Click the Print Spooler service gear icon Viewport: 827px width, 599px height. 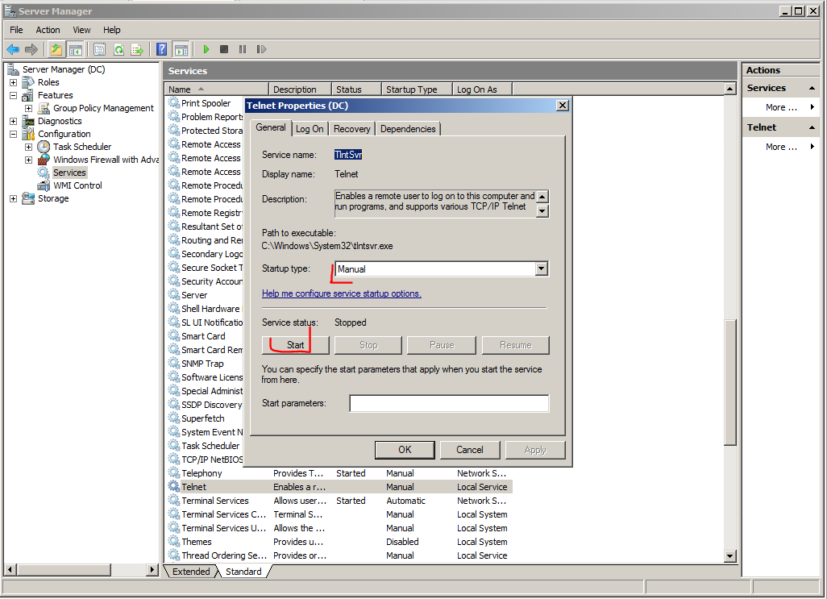(x=174, y=103)
